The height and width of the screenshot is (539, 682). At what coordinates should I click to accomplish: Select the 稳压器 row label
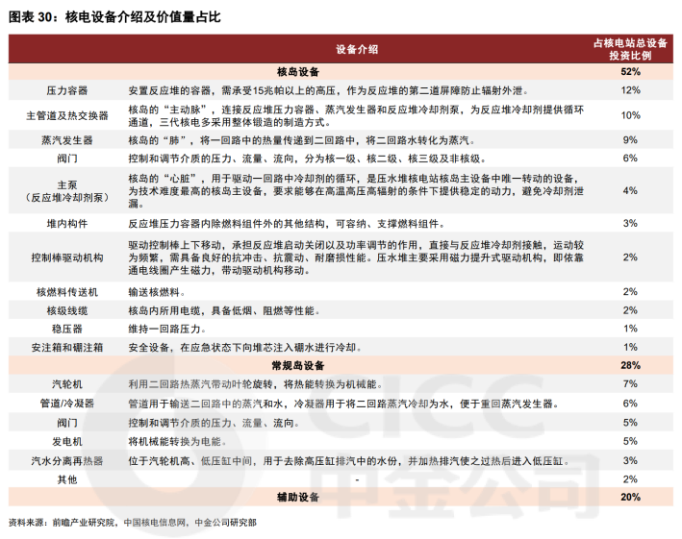pyautogui.click(x=67, y=329)
